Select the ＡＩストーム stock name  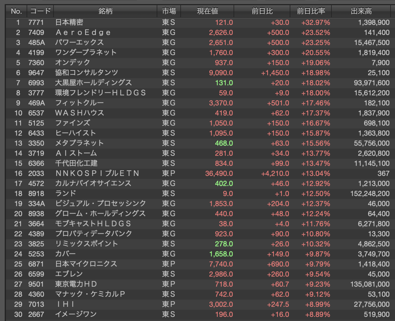coord(76,153)
